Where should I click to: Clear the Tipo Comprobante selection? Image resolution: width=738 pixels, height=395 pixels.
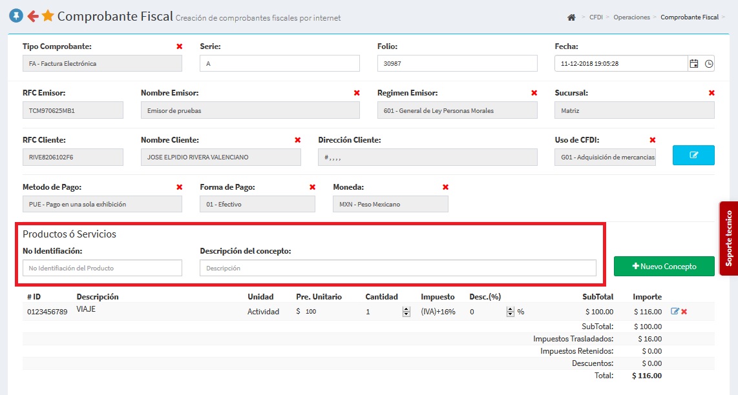(x=180, y=46)
